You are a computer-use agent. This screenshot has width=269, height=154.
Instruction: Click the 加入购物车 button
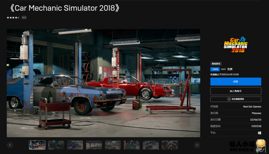(236, 91)
